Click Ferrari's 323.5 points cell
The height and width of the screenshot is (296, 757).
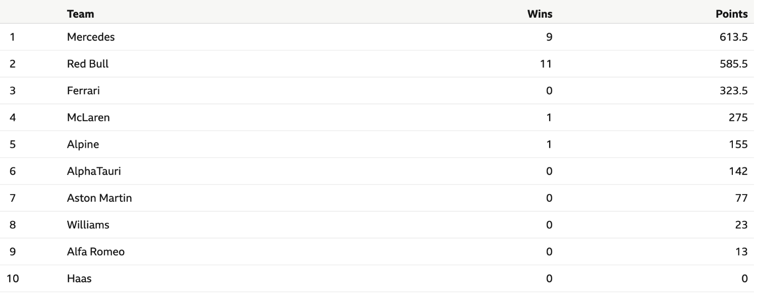[734, 91]
